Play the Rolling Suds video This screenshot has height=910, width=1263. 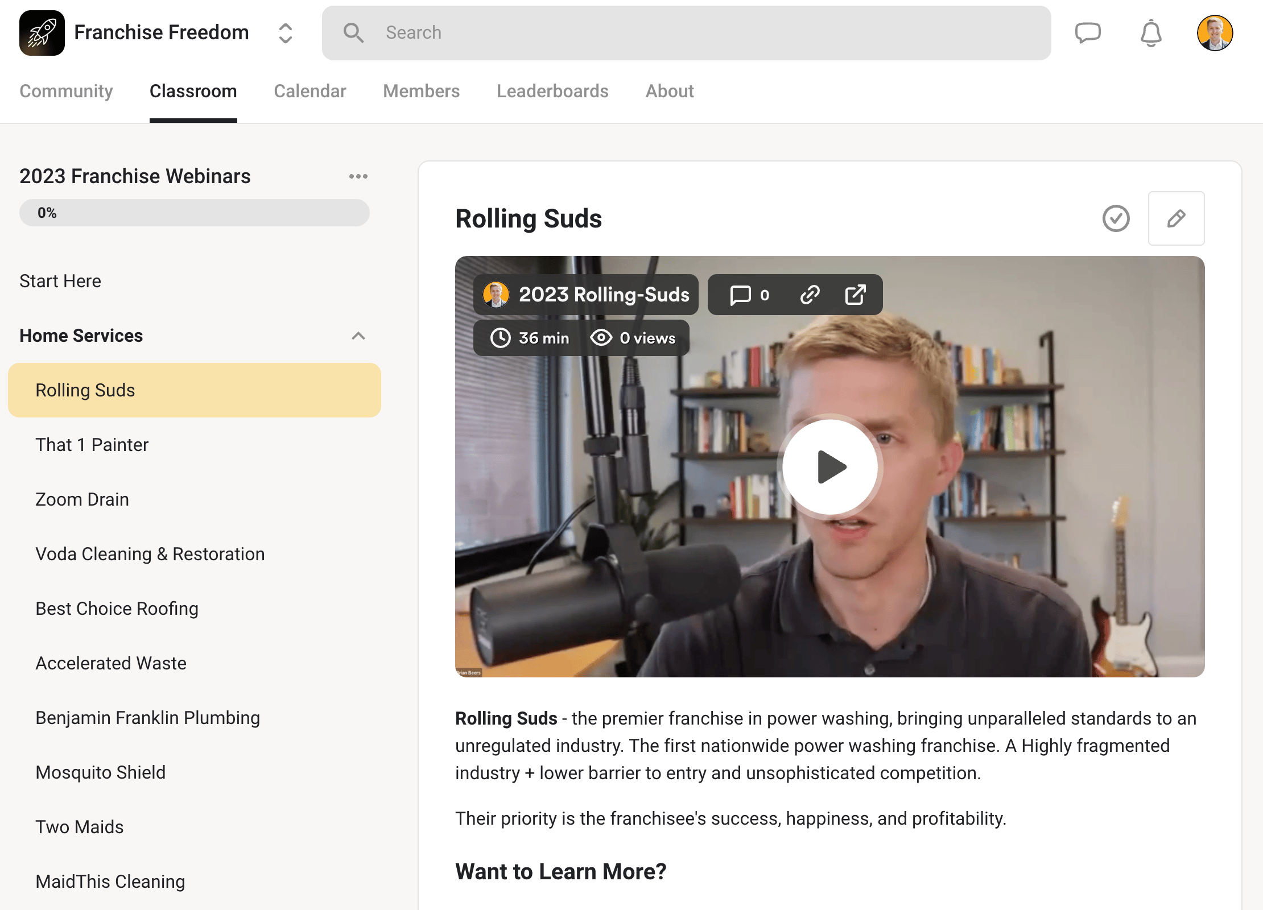click(830, 466)
